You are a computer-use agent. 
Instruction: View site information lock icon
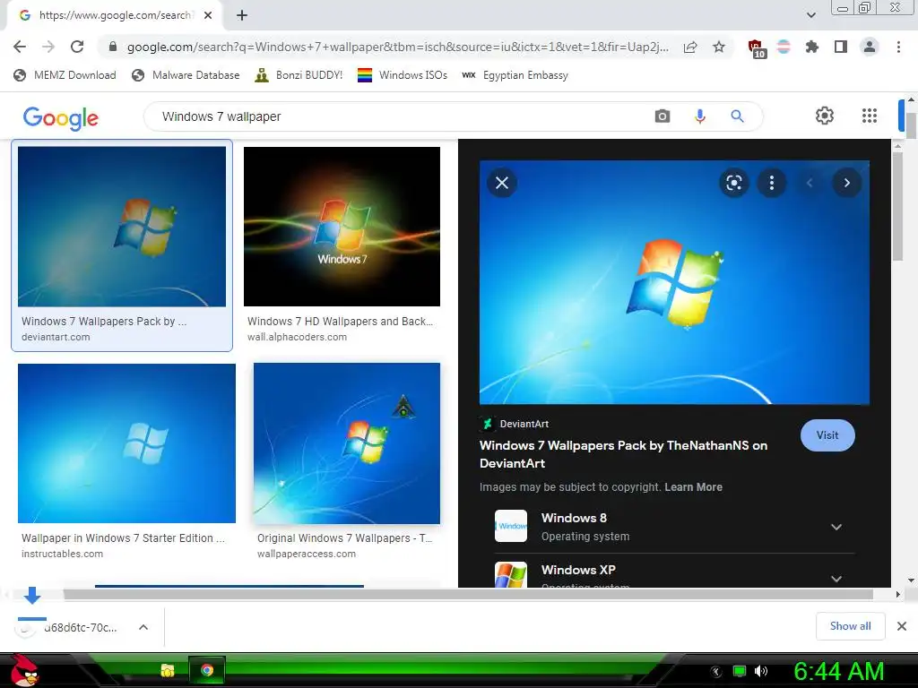(113, 47)
